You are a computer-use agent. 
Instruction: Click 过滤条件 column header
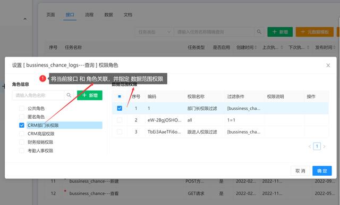[x=236, y=96]
